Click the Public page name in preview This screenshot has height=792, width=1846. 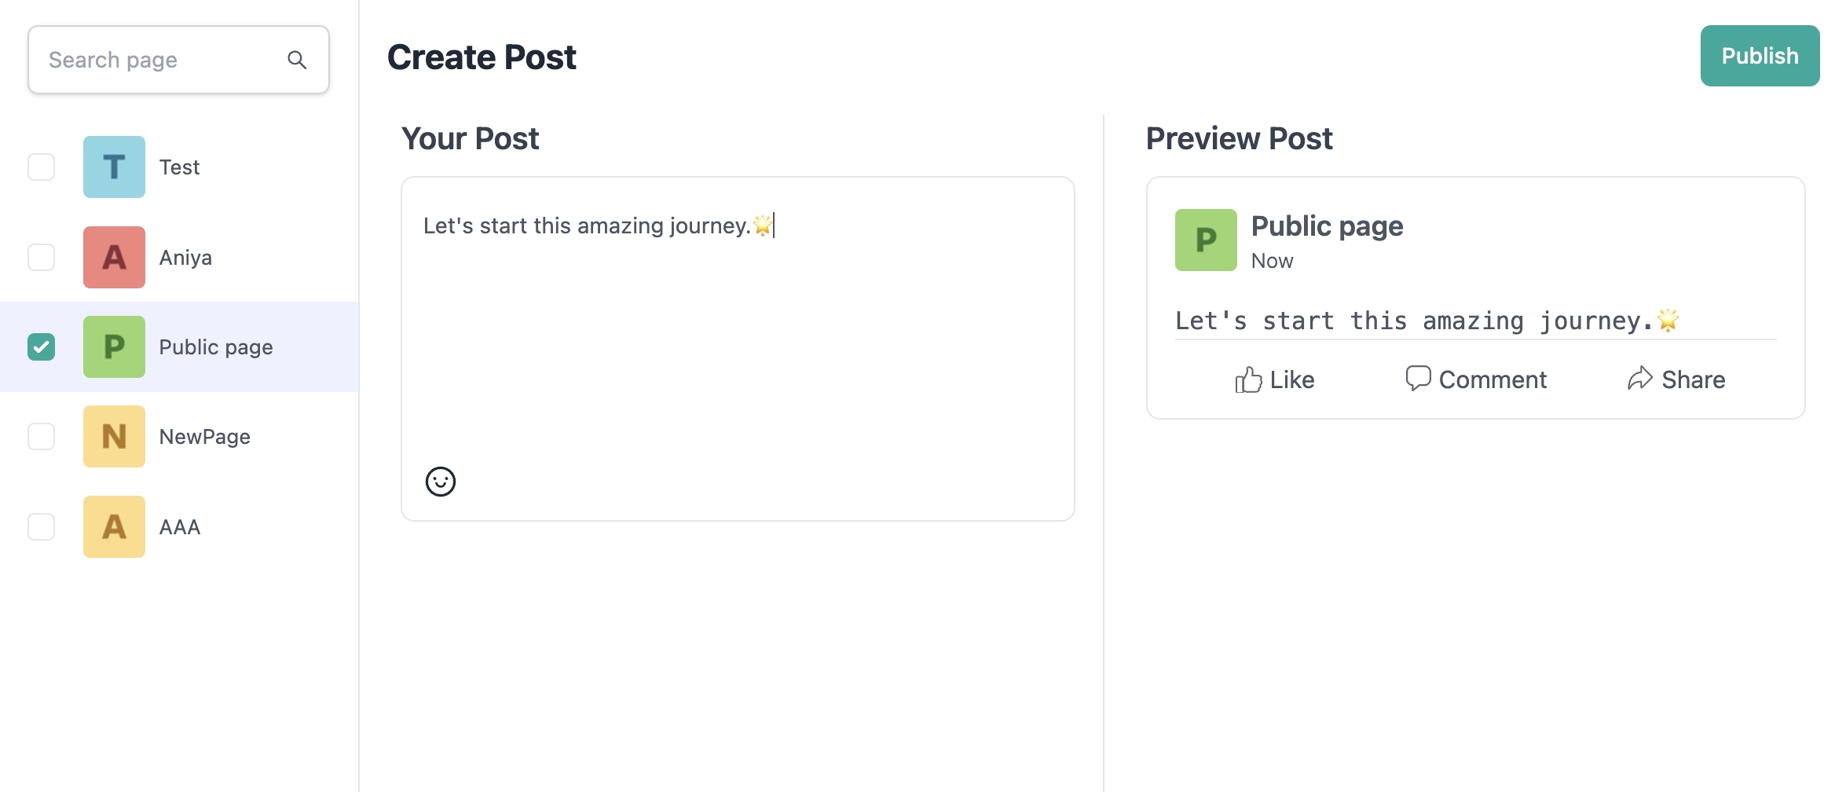(x=1327, y=226)
